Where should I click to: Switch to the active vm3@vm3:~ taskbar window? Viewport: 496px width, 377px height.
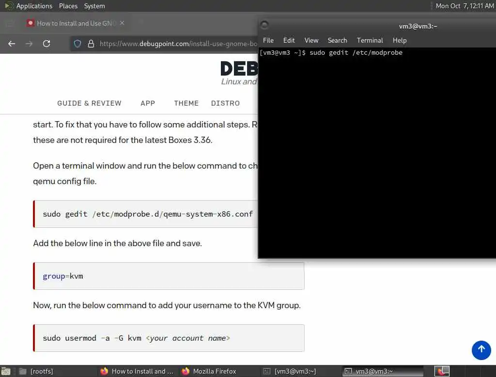tap(383, 371)
